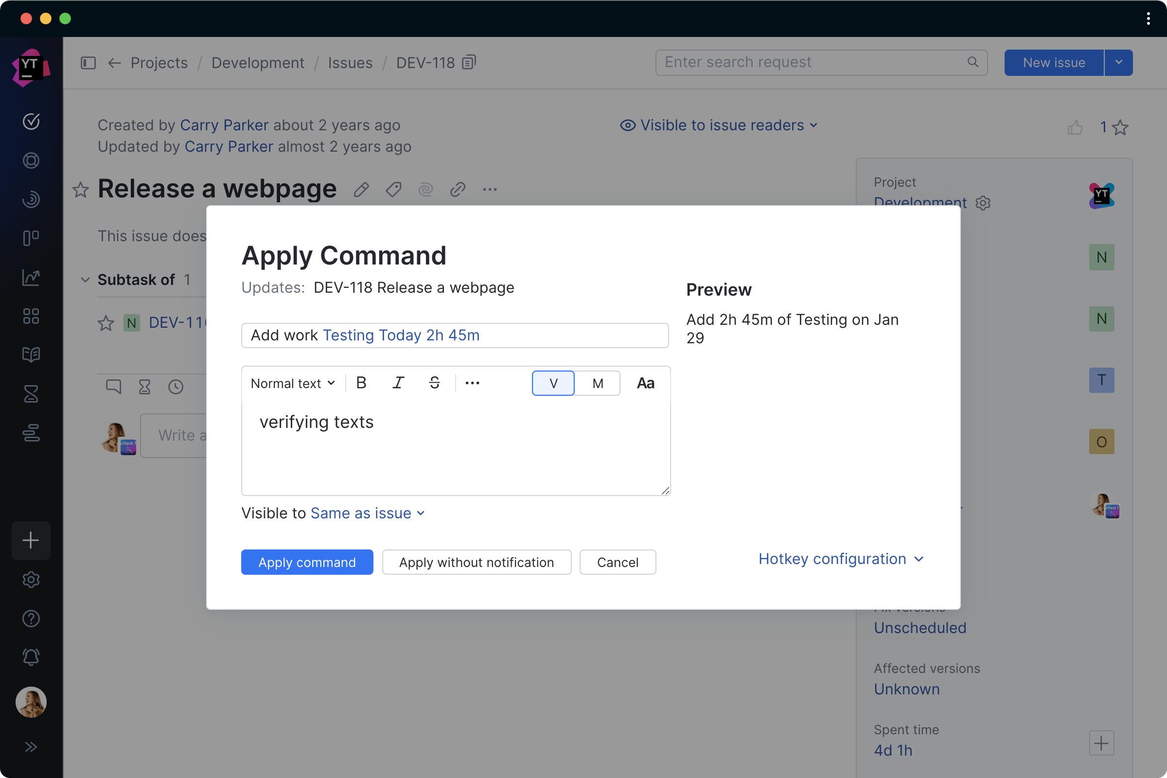Open user profile avatar in sidebar

pyautogui.click(x=31, y=702)
